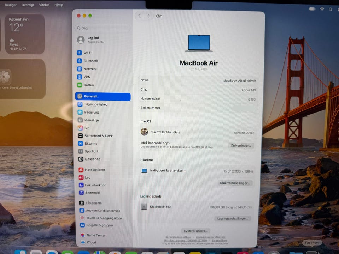Click the MacBook Air di Admin name
This screenshot has width=339, height=254.
pyautogui.click(x=239, y=81)
